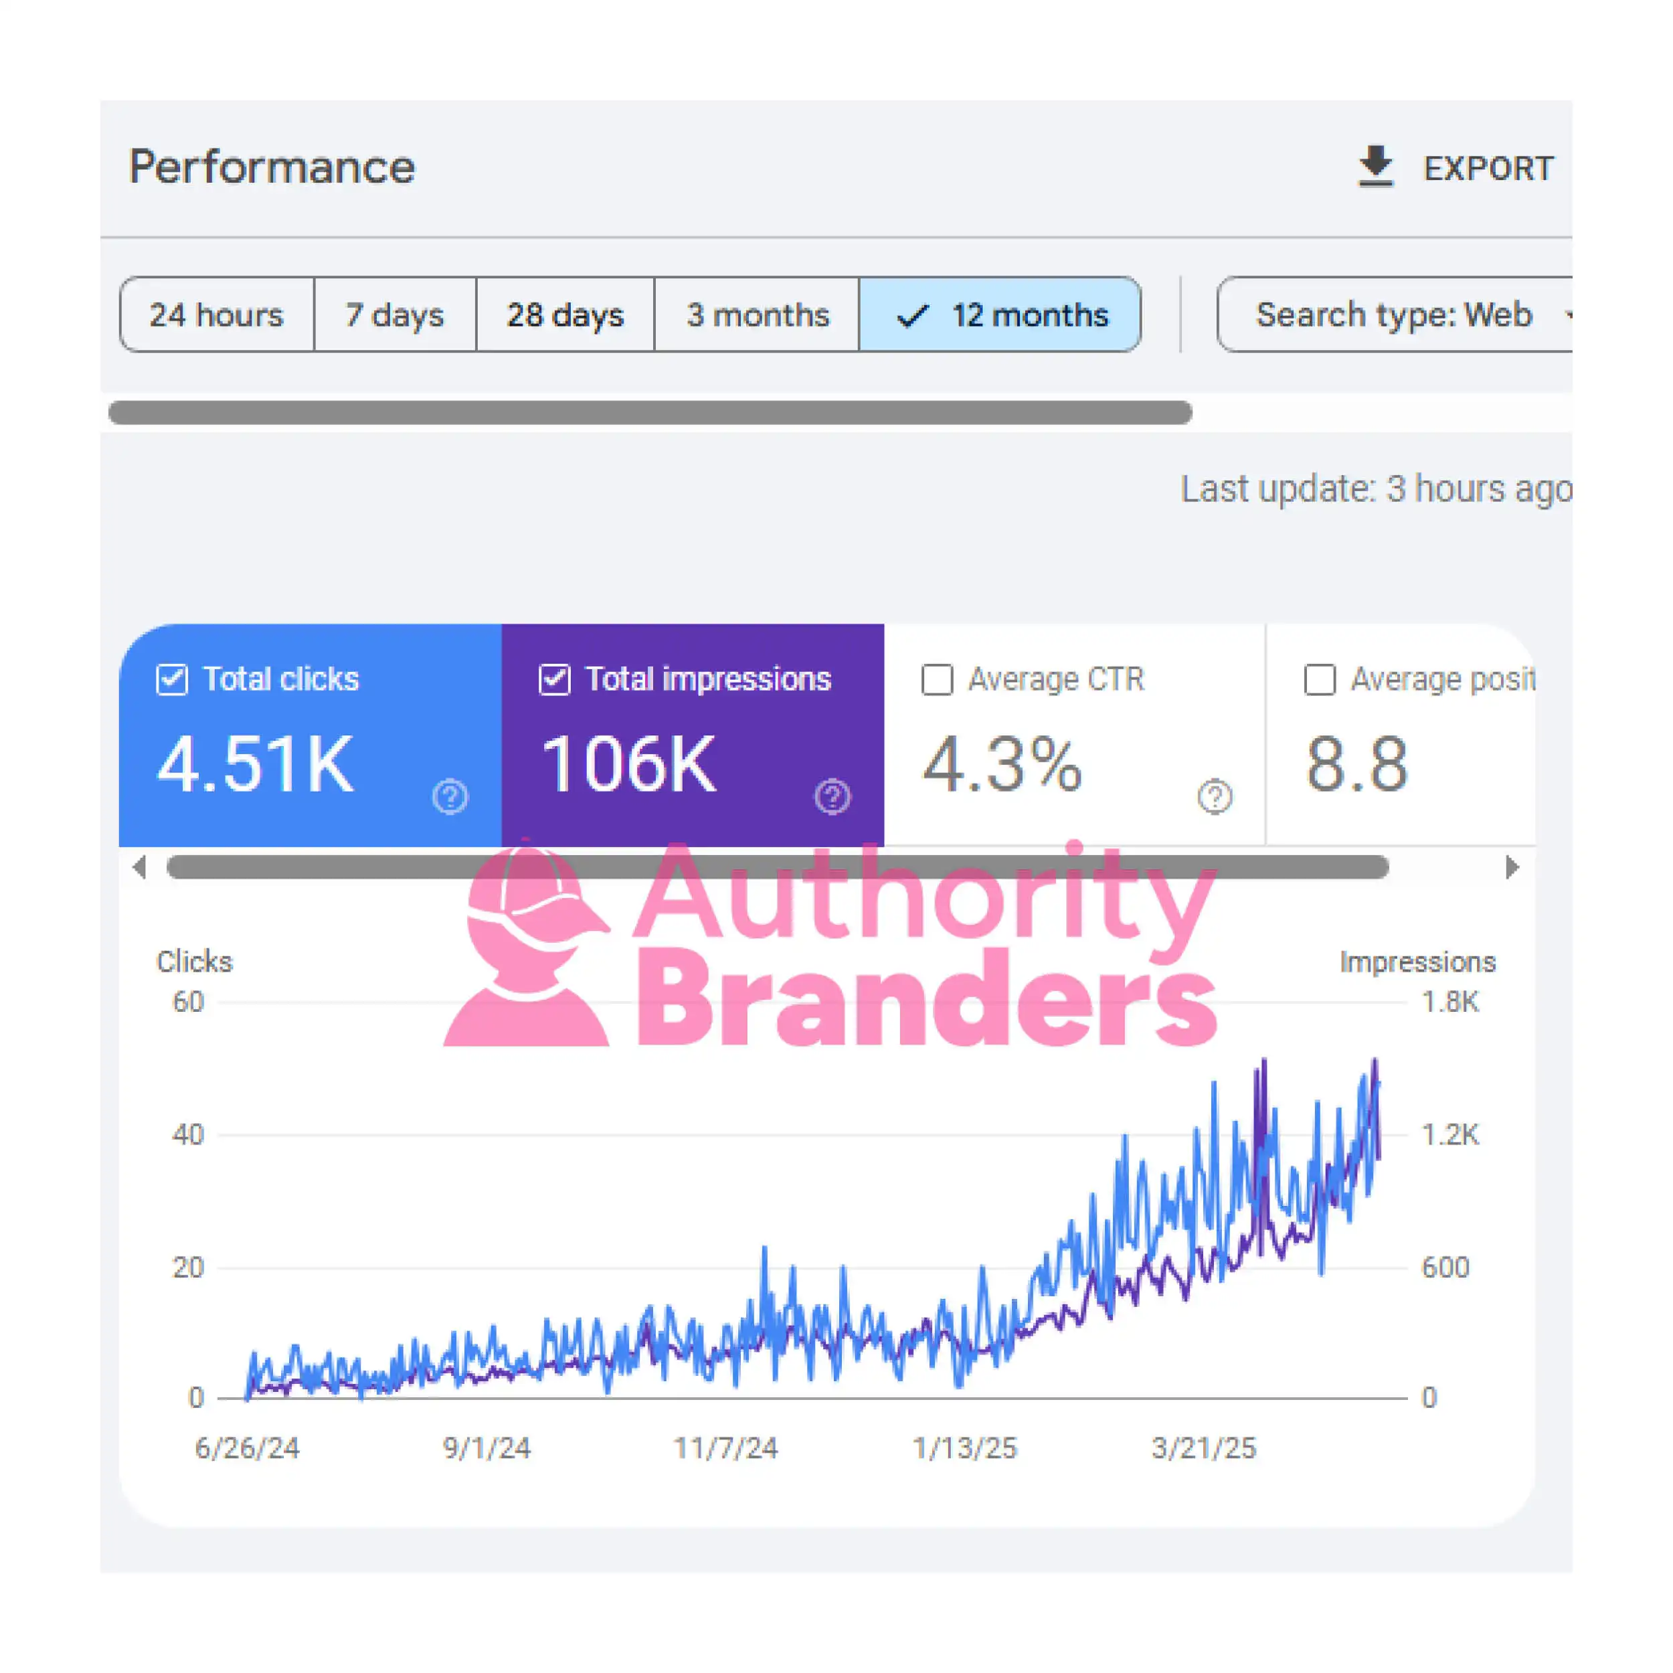Click the 4.3% average CTR value
This screenshot has width=1673, height=1673.
coord(1002,764)
